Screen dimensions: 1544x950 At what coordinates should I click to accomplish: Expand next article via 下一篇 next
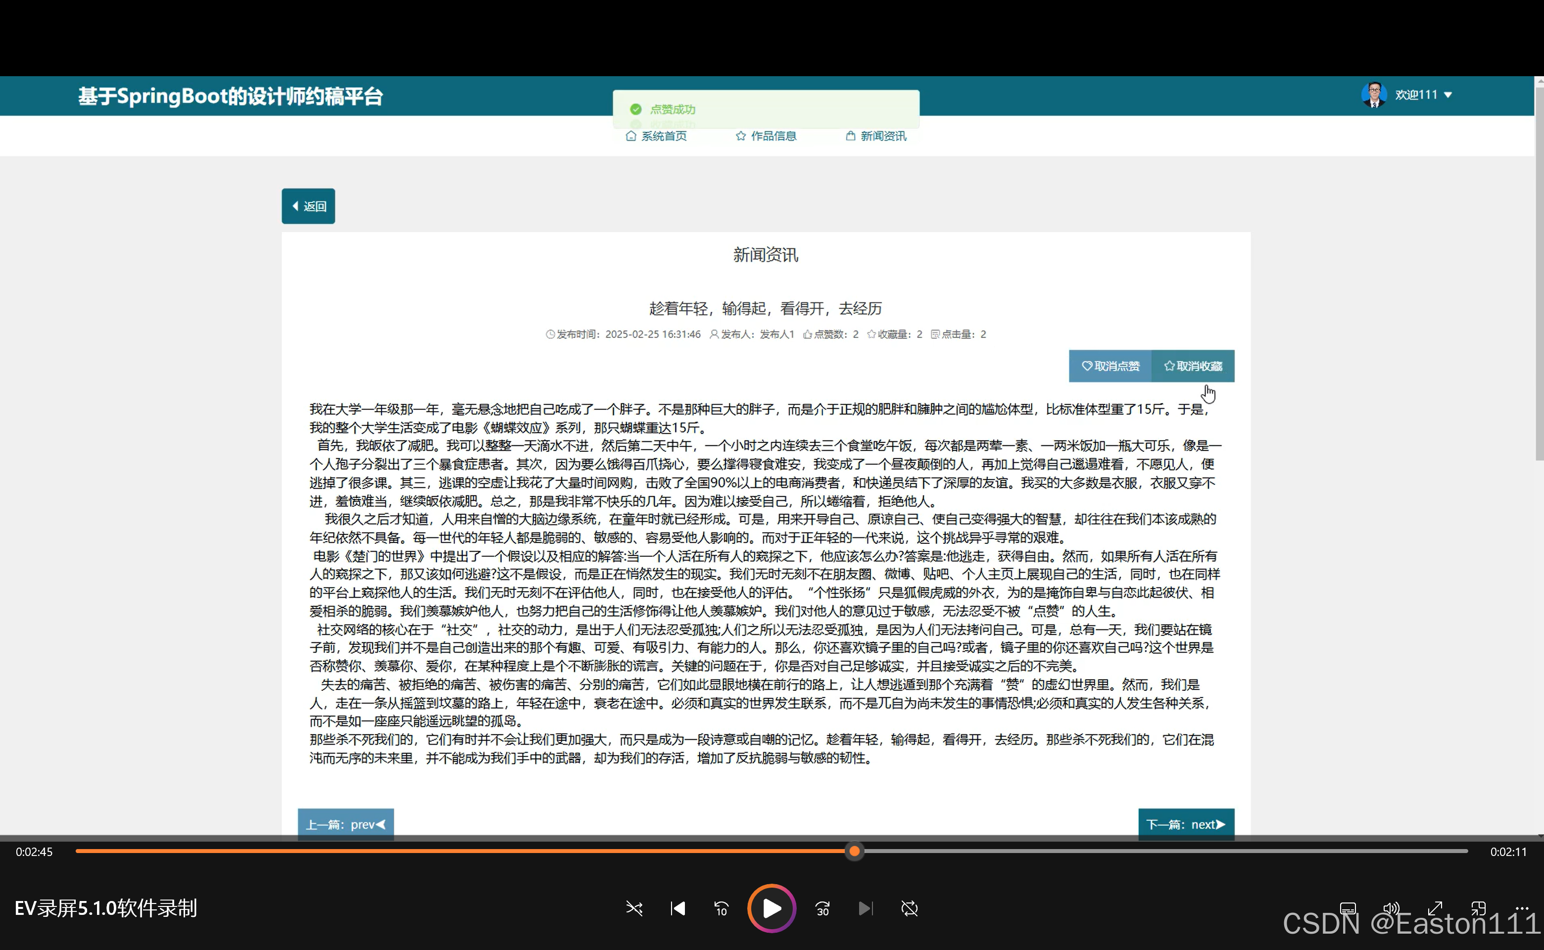1185,824
